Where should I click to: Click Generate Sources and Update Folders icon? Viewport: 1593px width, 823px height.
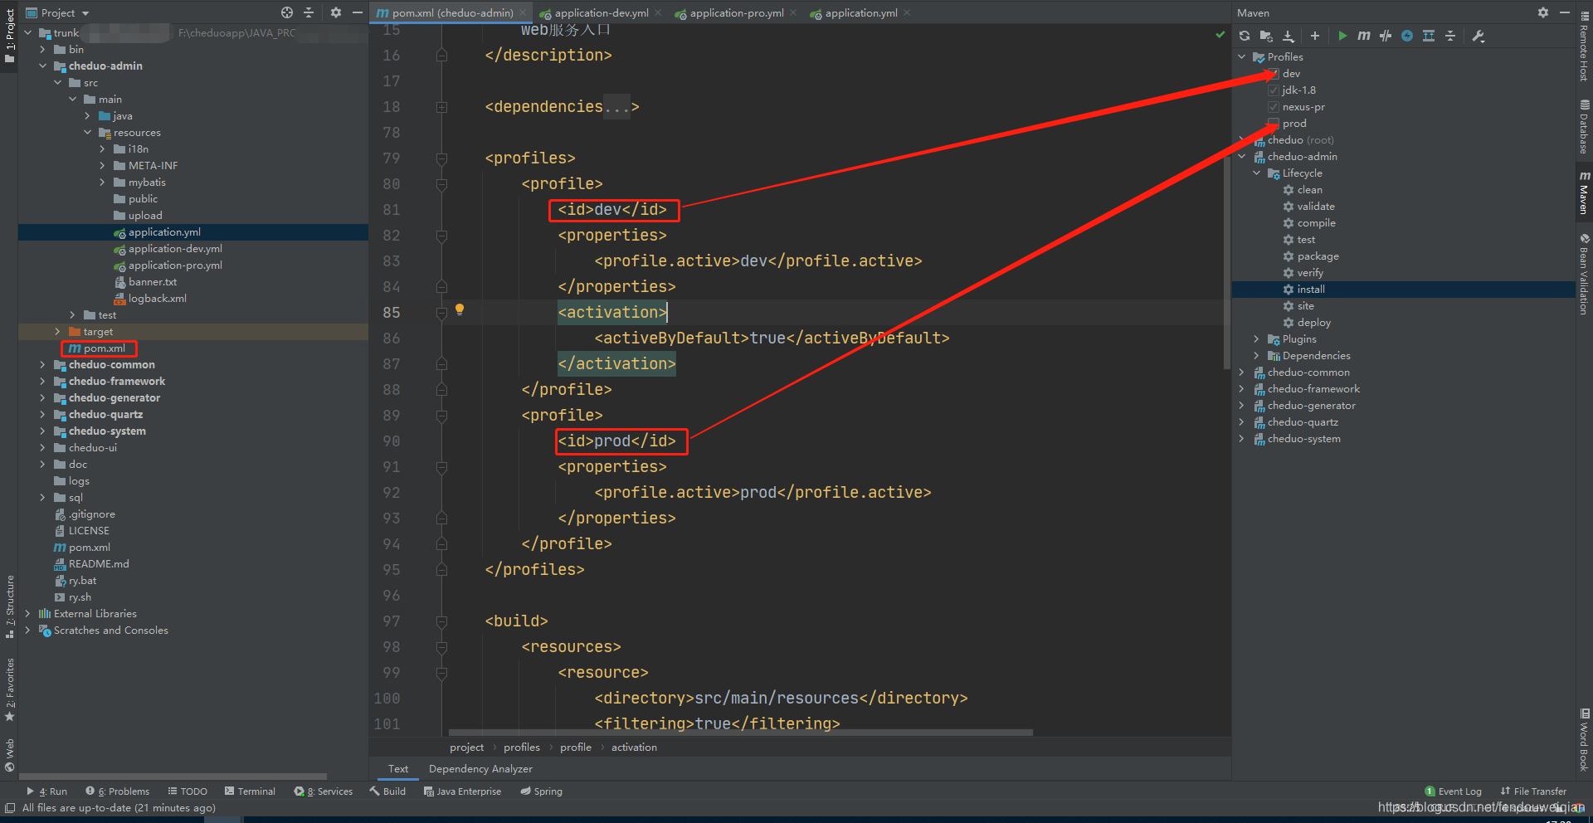click(x=1266, y=36)
